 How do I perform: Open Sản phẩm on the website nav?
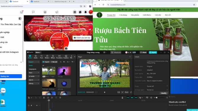[135, 15]
